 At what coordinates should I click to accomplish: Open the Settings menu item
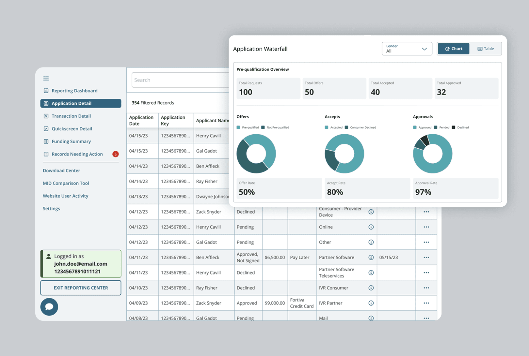coord(51,208)
